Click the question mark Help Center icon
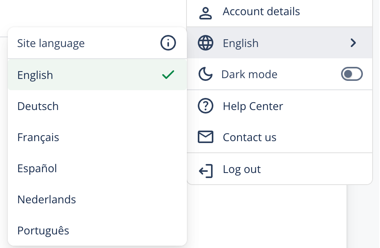 tap(206, 106)
